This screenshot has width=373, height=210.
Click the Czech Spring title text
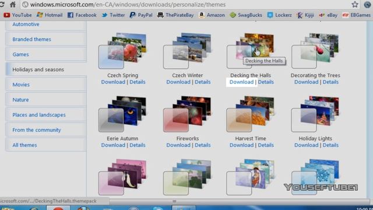tap(122, 75)
